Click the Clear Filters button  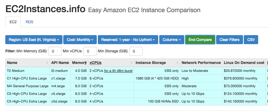point(229,40)
